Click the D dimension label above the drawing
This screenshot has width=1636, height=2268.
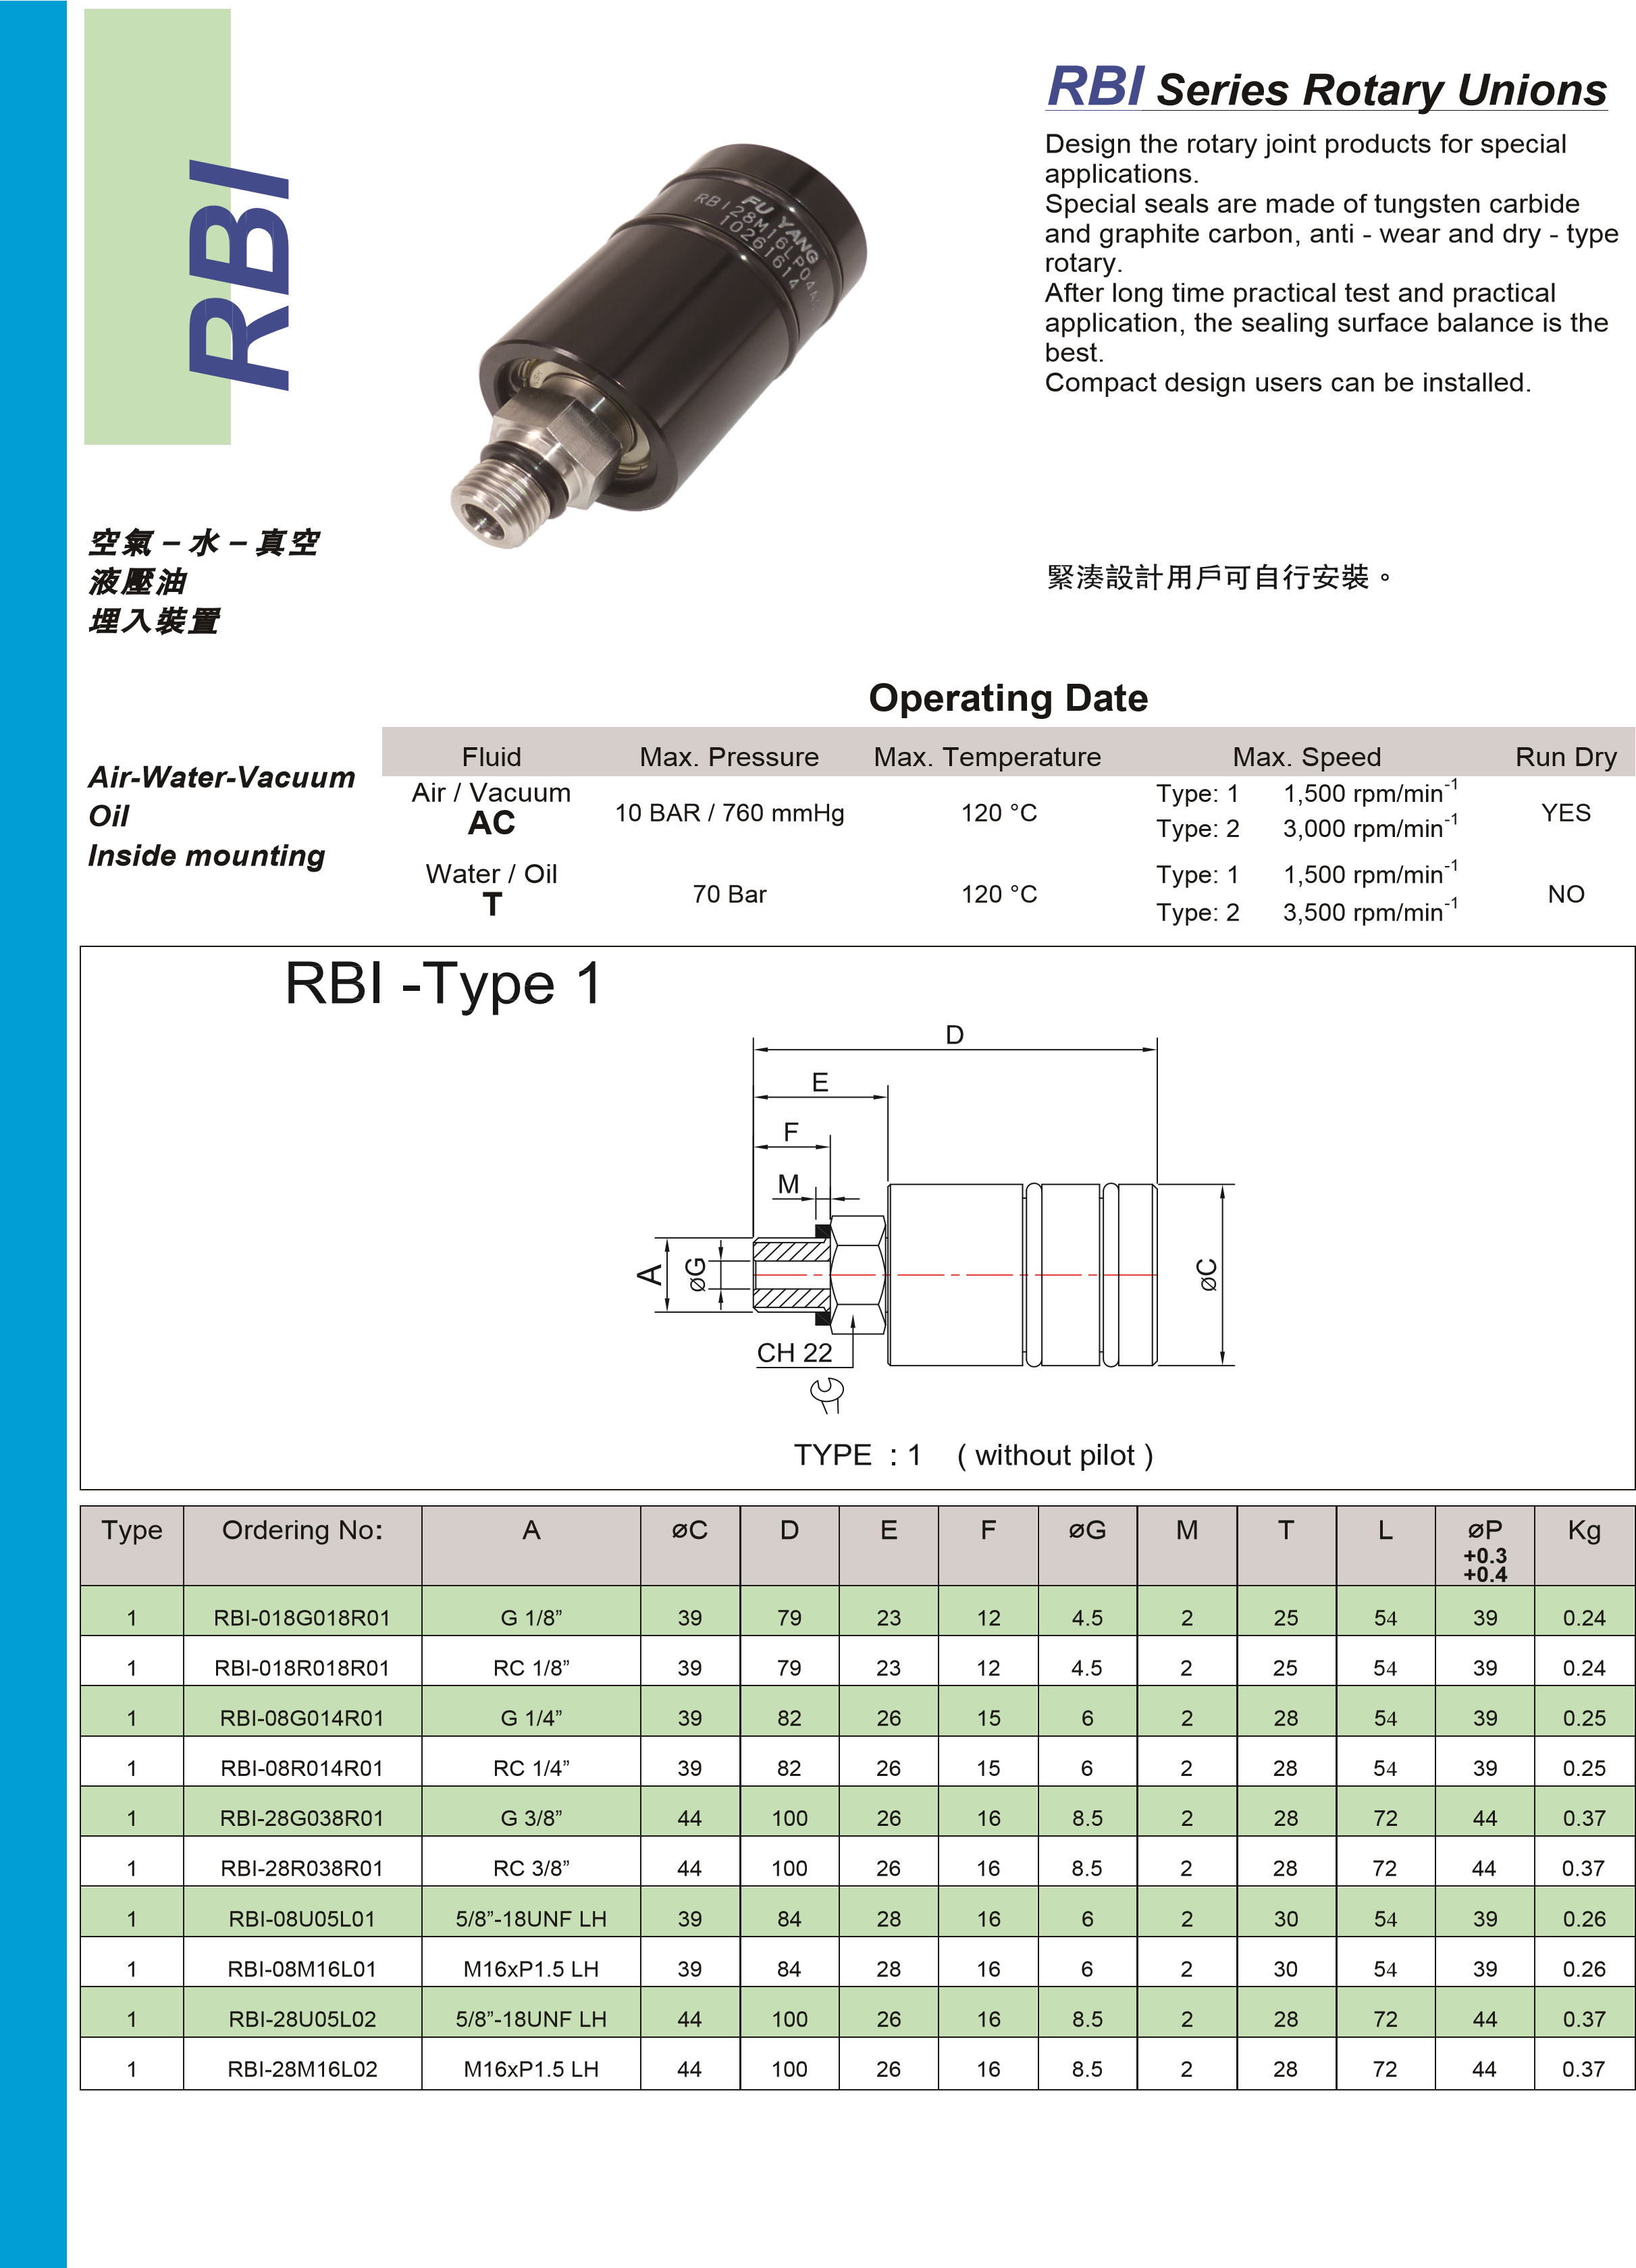[955, 1035]
